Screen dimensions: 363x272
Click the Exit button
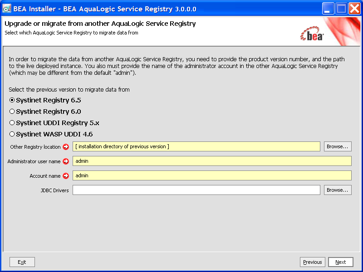tap(22, 262)
